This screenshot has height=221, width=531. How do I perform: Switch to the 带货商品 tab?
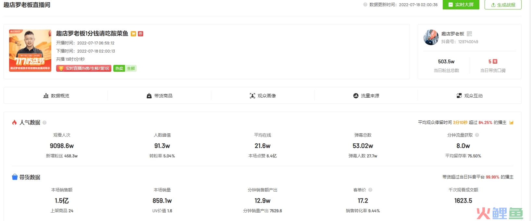click(x=159, y=96)
